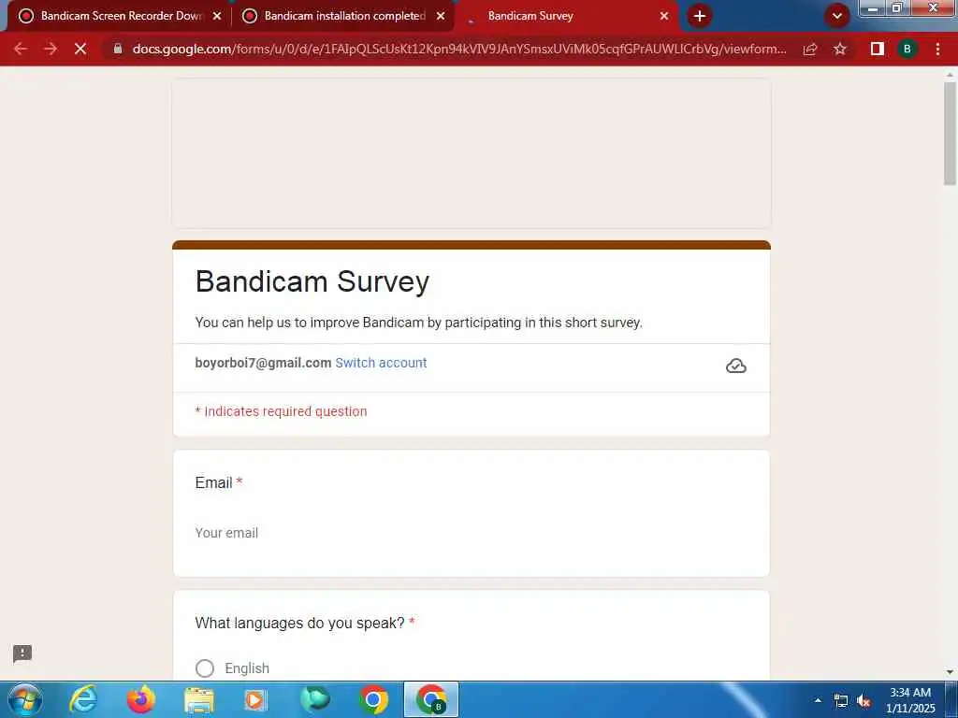This screenshot has height=718, width=958.
Task: Go back to the previous page
Action: point(21,49)
